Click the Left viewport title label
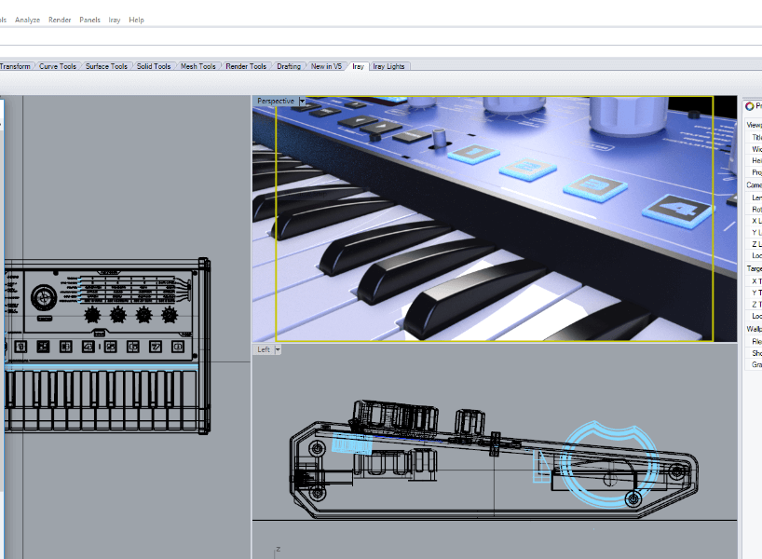Image resolution: width=762 pixels, height=559 pixels. click(264, 349)
